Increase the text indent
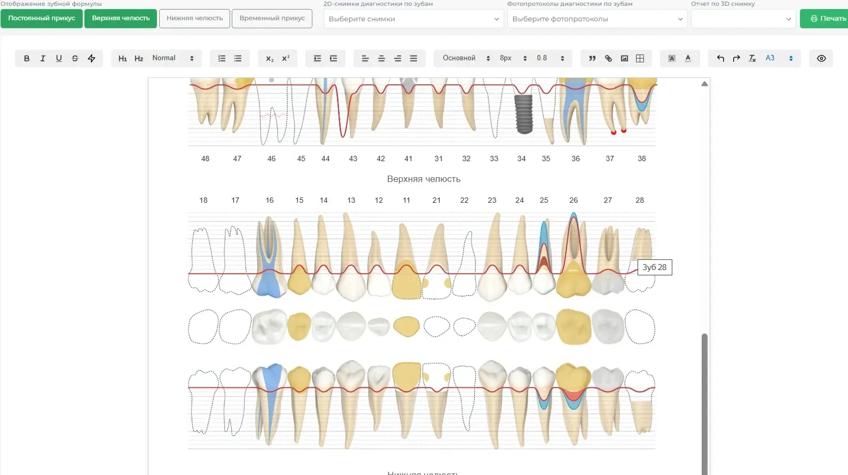 (333, 58)
